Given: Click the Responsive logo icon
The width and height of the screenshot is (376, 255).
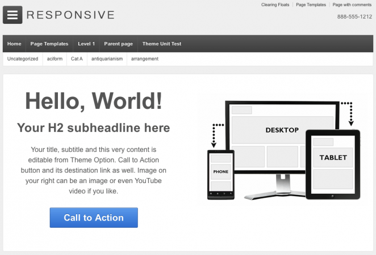Looking at the screenshot, I should click(x=12, y=15).
